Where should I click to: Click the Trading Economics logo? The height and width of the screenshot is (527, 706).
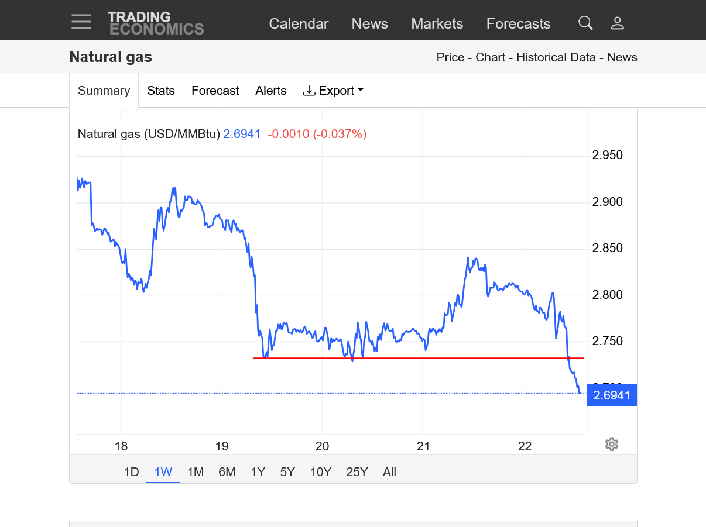tap(156, 23)
